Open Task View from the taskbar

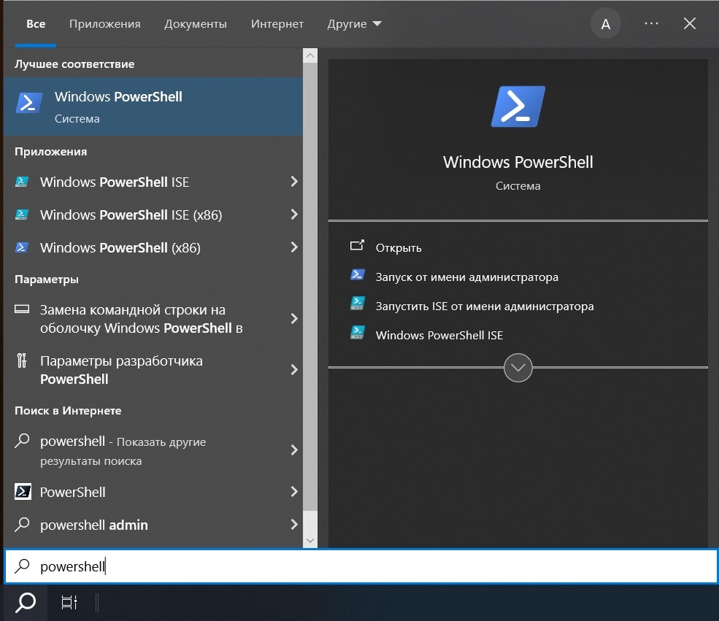click(x=69, y=602)
